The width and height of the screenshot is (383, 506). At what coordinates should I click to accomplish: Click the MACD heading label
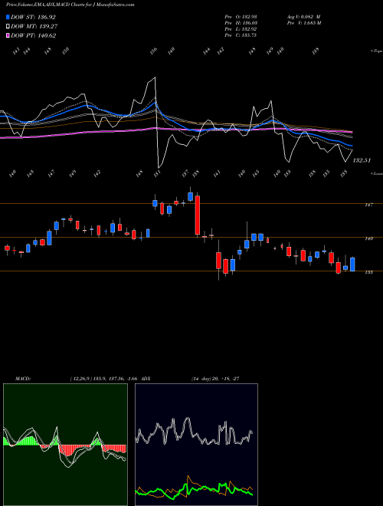coord(23,379)
